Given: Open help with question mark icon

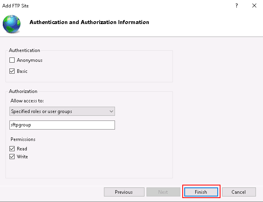Looking at the screenshot, I should click(x=237, y=6).
